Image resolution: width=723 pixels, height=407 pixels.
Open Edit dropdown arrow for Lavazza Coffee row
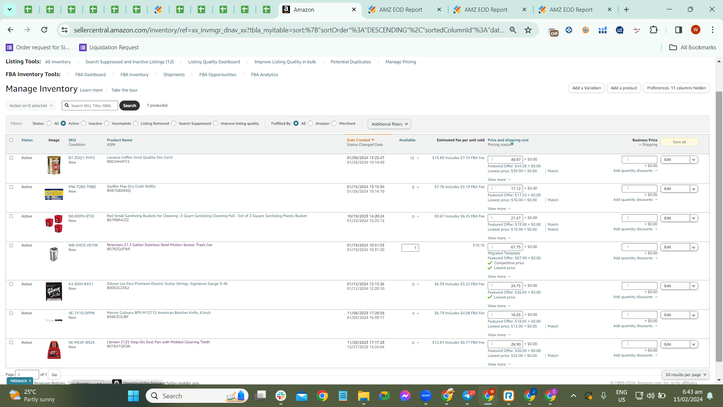(x=694, y=160)
